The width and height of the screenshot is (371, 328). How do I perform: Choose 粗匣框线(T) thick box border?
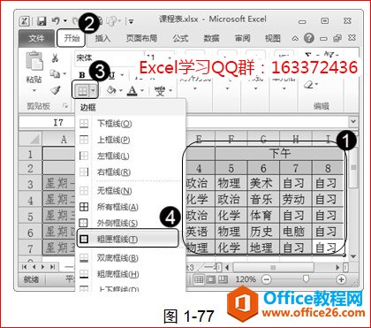[x=127, y=239]
